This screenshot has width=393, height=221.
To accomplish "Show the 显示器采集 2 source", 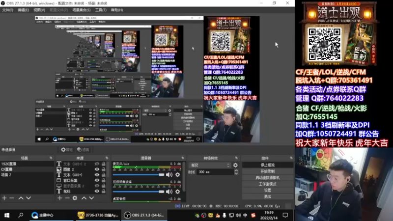I will click(x=97, y=186).
